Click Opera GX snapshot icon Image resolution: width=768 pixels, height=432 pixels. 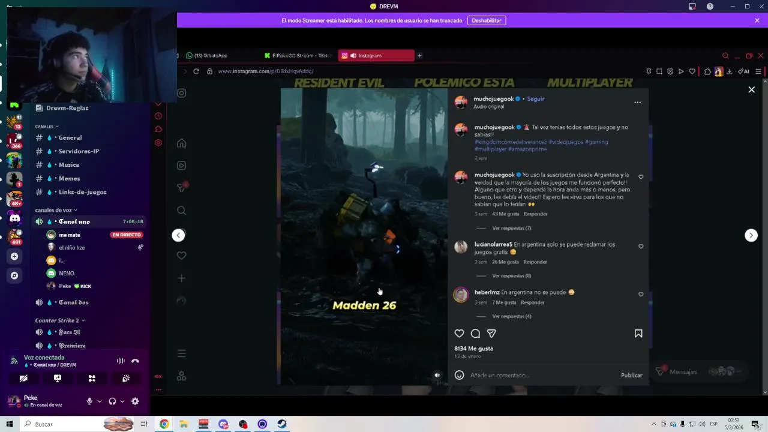pos(659,71)
